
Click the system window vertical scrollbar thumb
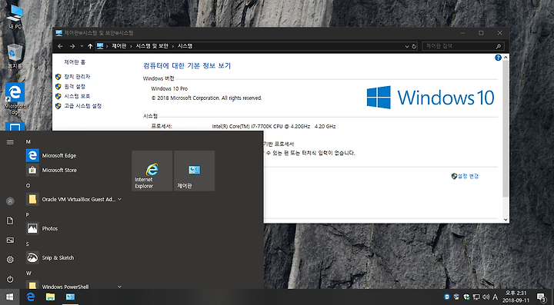[x=506, y=129]
